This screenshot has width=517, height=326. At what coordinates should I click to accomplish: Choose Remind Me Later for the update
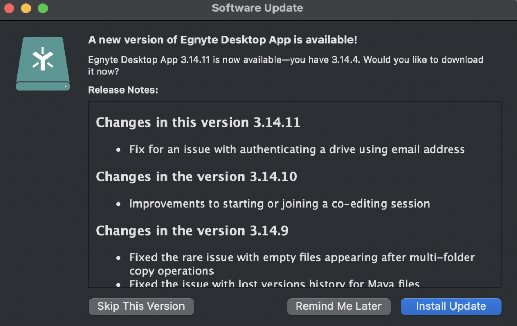[339, 306]
